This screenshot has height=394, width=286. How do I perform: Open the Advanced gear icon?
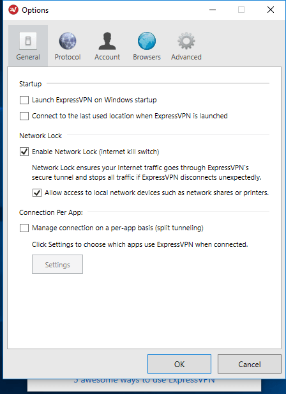tap(186, 41)
